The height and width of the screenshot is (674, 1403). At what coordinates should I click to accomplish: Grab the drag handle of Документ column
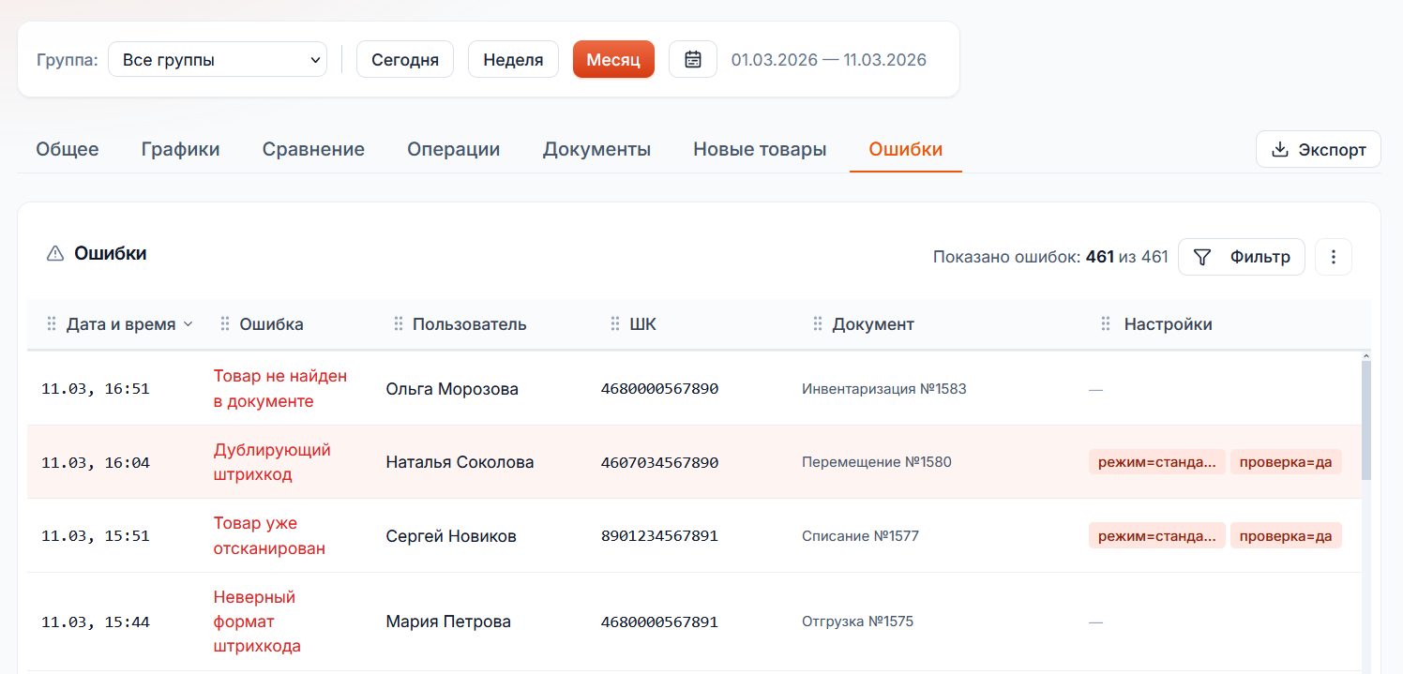coord(818,324)
